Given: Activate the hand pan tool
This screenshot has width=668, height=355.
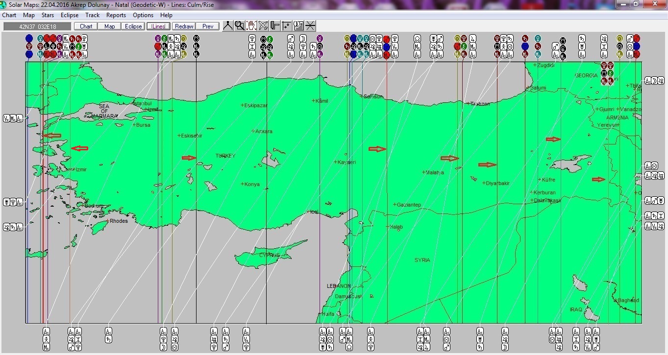Looking at the screenshot, I should pos(251,25).
